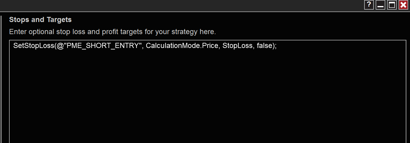410x143 pixels.
Task: Click the optional stop loss description text
Action: click(x=112, y=32)
